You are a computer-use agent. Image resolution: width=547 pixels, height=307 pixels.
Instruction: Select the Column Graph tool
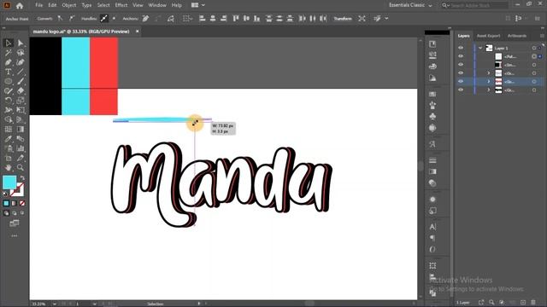(x=21, y=148)
